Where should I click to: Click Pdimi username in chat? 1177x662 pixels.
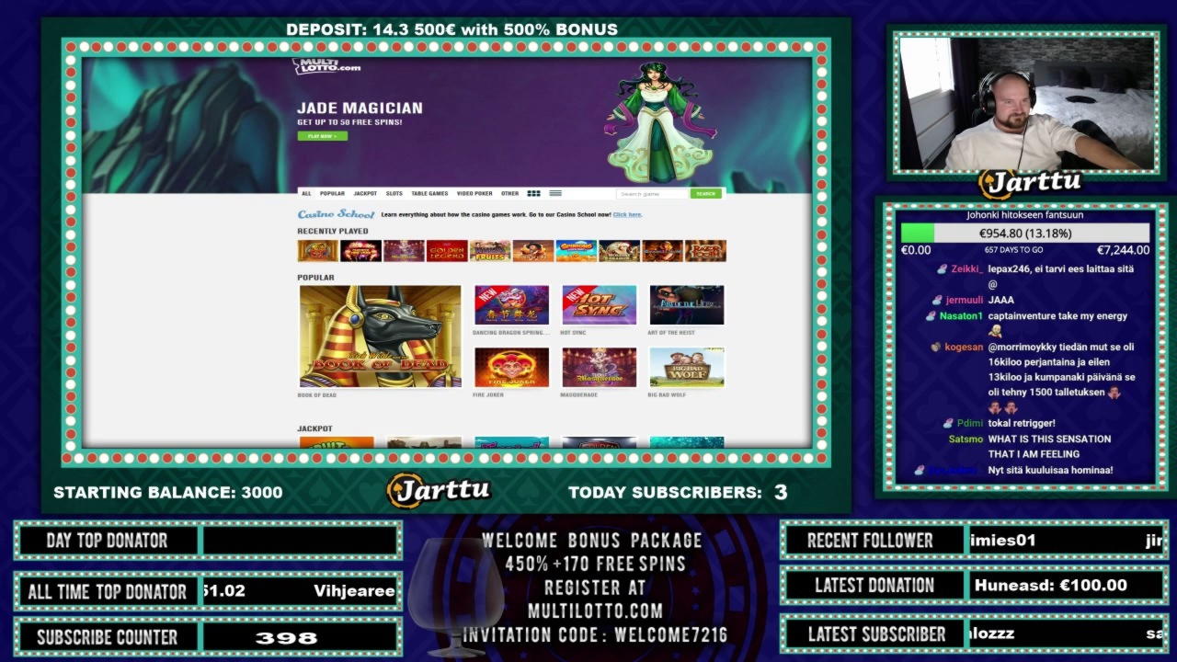[970, 424]
